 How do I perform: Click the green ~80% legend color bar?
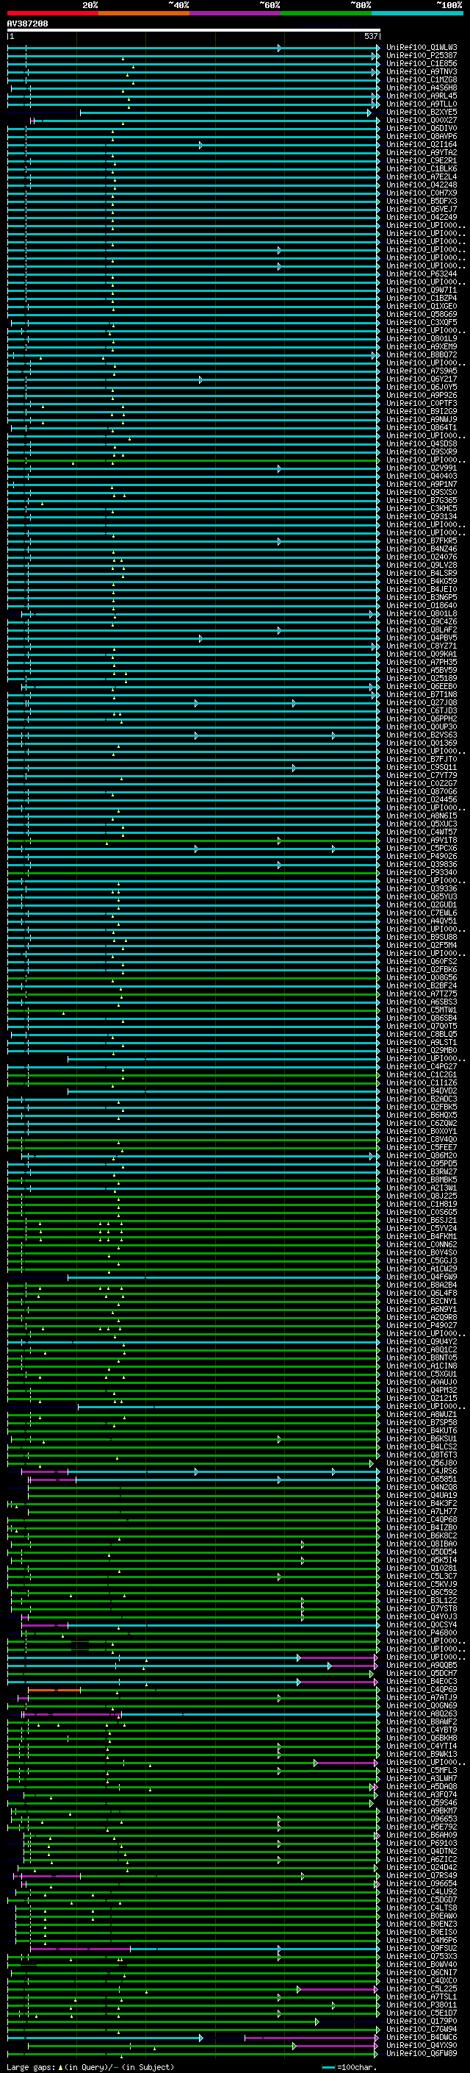point(325,13)
